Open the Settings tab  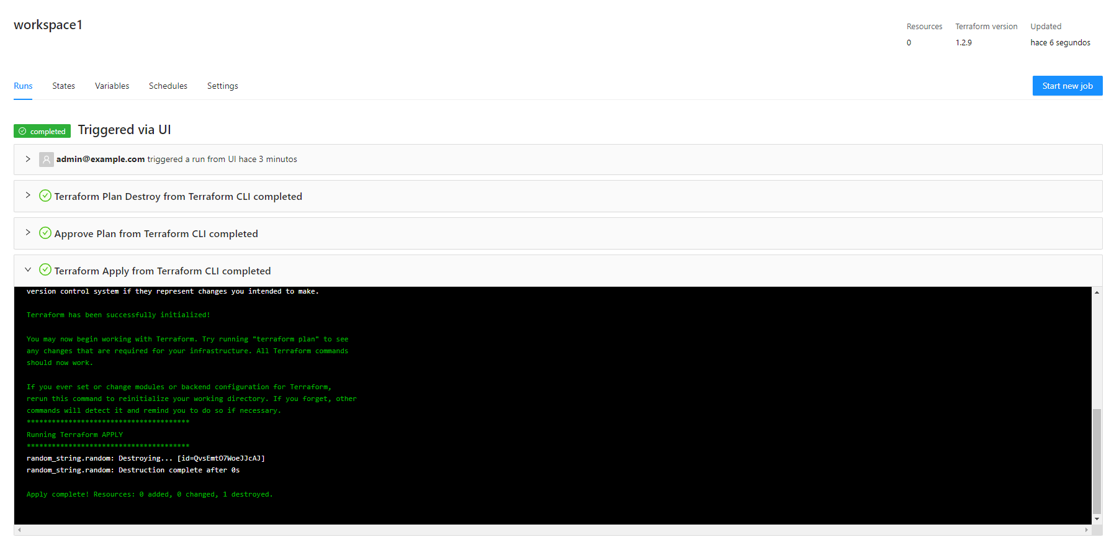pos(223,86)
